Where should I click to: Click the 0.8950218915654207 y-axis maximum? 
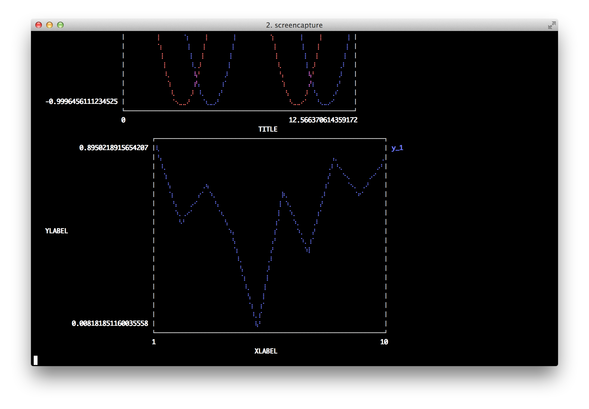[x=114, y=148]
